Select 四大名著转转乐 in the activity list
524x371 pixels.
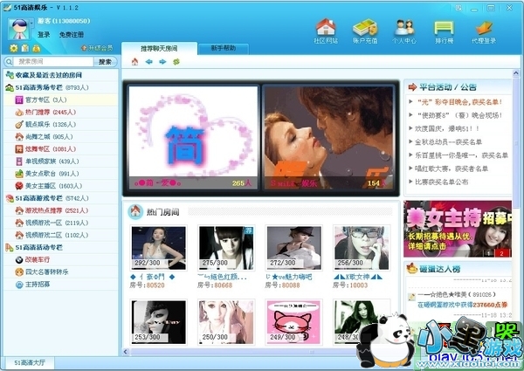point(61,272)
